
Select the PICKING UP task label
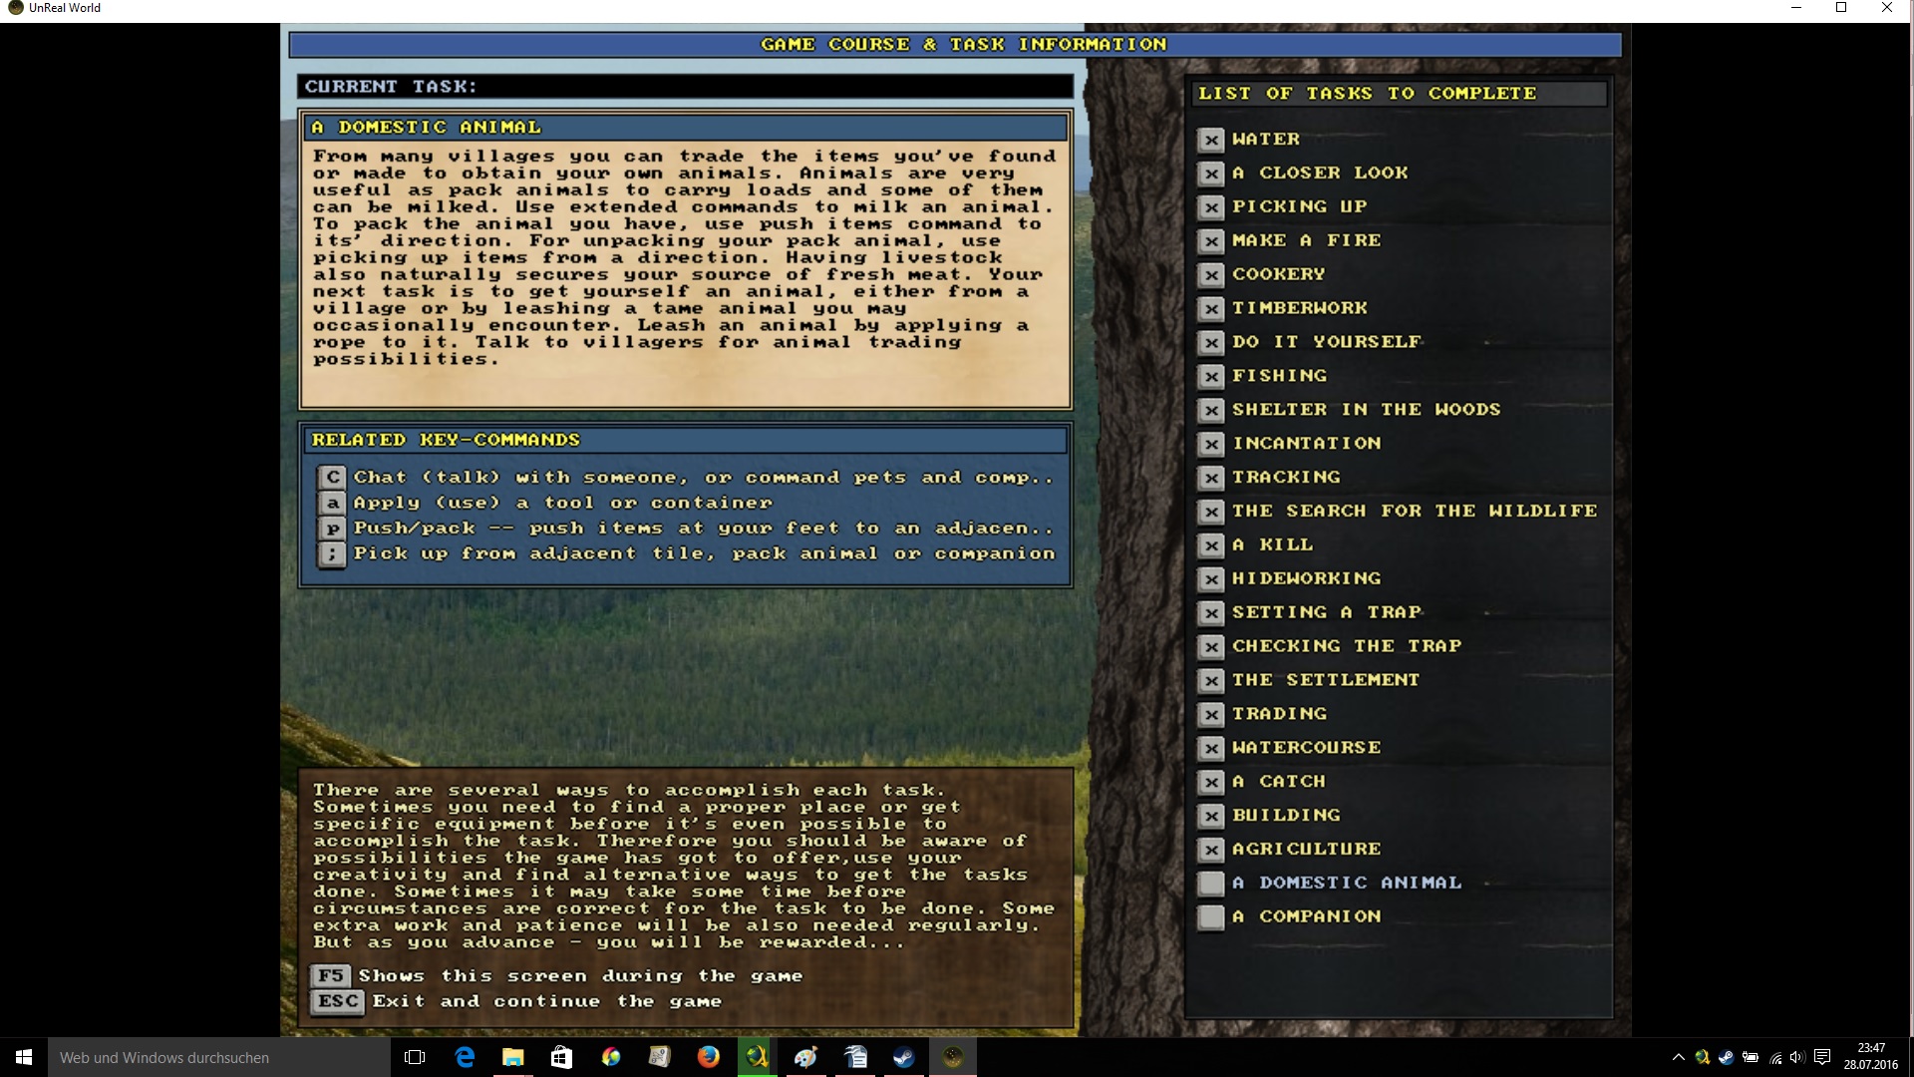pos(1299,206)
